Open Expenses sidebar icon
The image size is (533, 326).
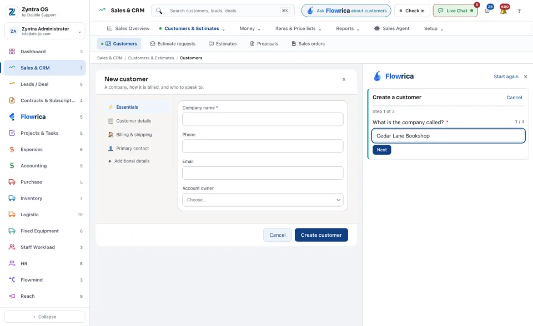12,150
